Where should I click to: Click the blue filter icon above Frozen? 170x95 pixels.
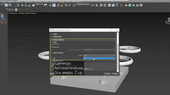tap(2, 16)
